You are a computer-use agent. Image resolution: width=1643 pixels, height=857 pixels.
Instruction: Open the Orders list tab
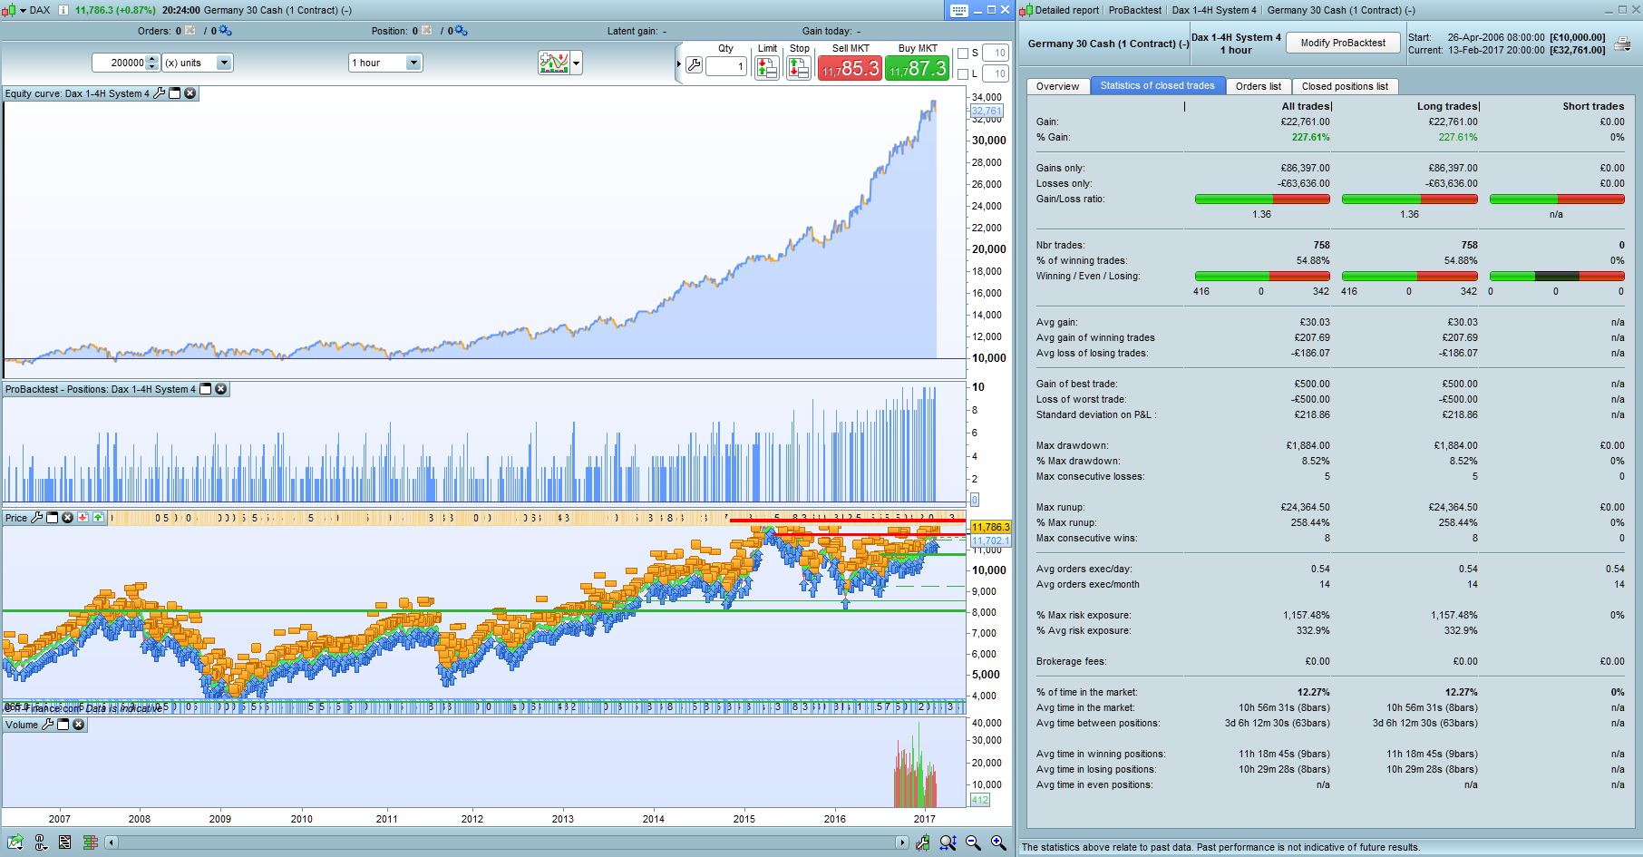coord(1259,86)
